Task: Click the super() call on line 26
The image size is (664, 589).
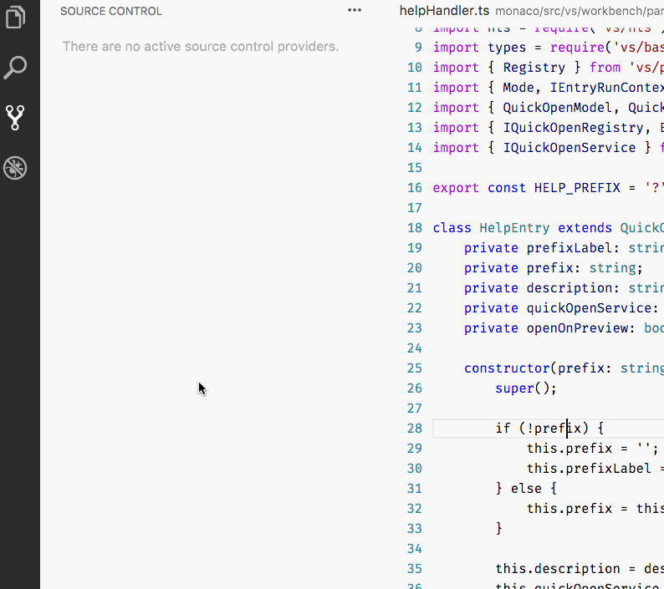Action: 526,388
